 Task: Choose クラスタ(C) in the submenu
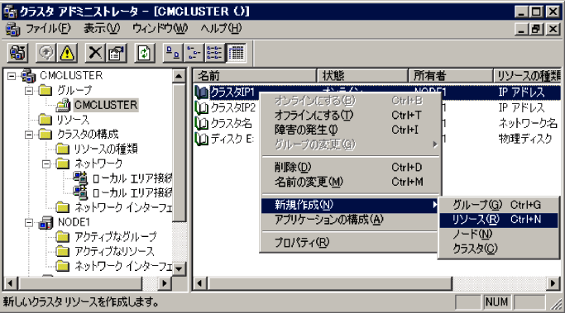[498, 249]
